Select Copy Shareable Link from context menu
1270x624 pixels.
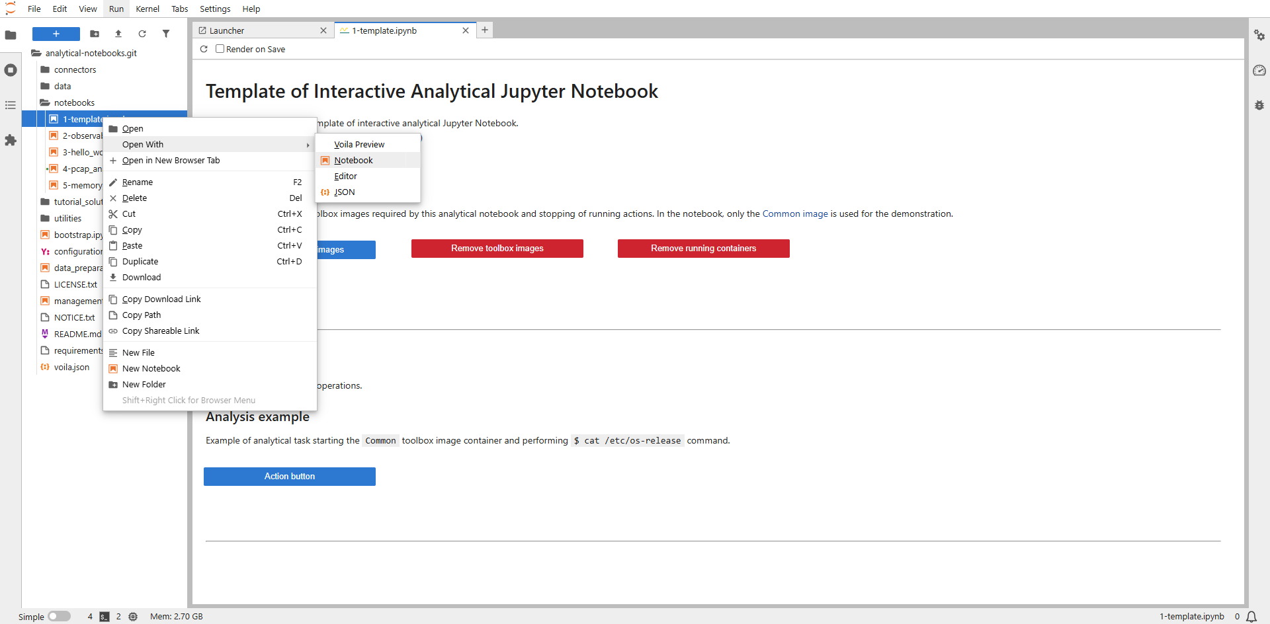[x=161, y=331]
